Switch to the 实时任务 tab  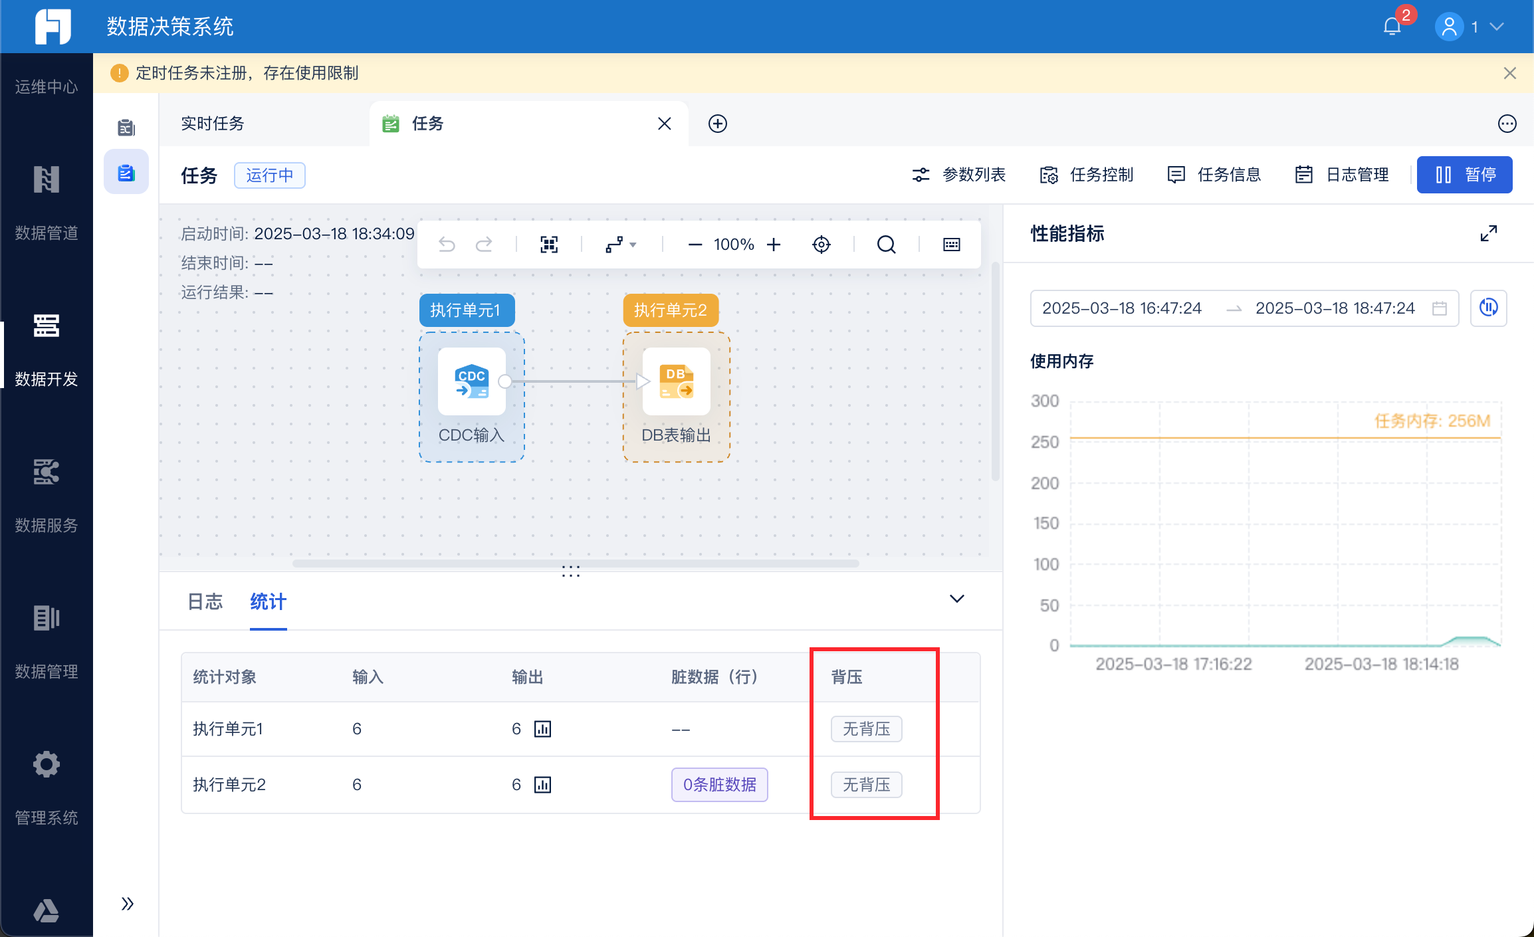pos(213,124)
